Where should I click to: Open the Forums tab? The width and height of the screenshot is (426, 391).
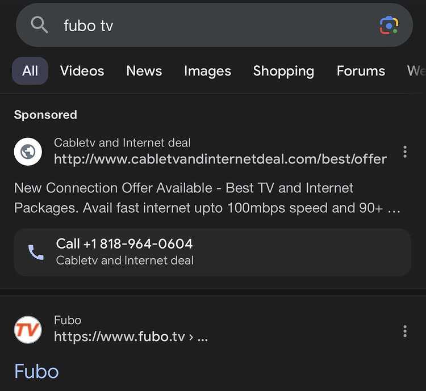[361, 71]
